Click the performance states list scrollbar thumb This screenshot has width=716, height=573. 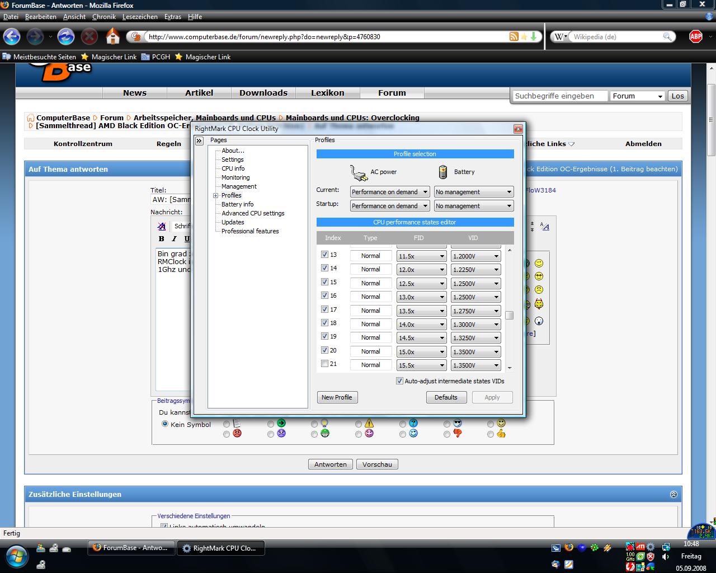[509, 316]
